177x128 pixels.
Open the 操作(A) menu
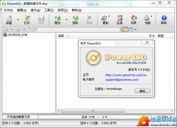(35, 10)
